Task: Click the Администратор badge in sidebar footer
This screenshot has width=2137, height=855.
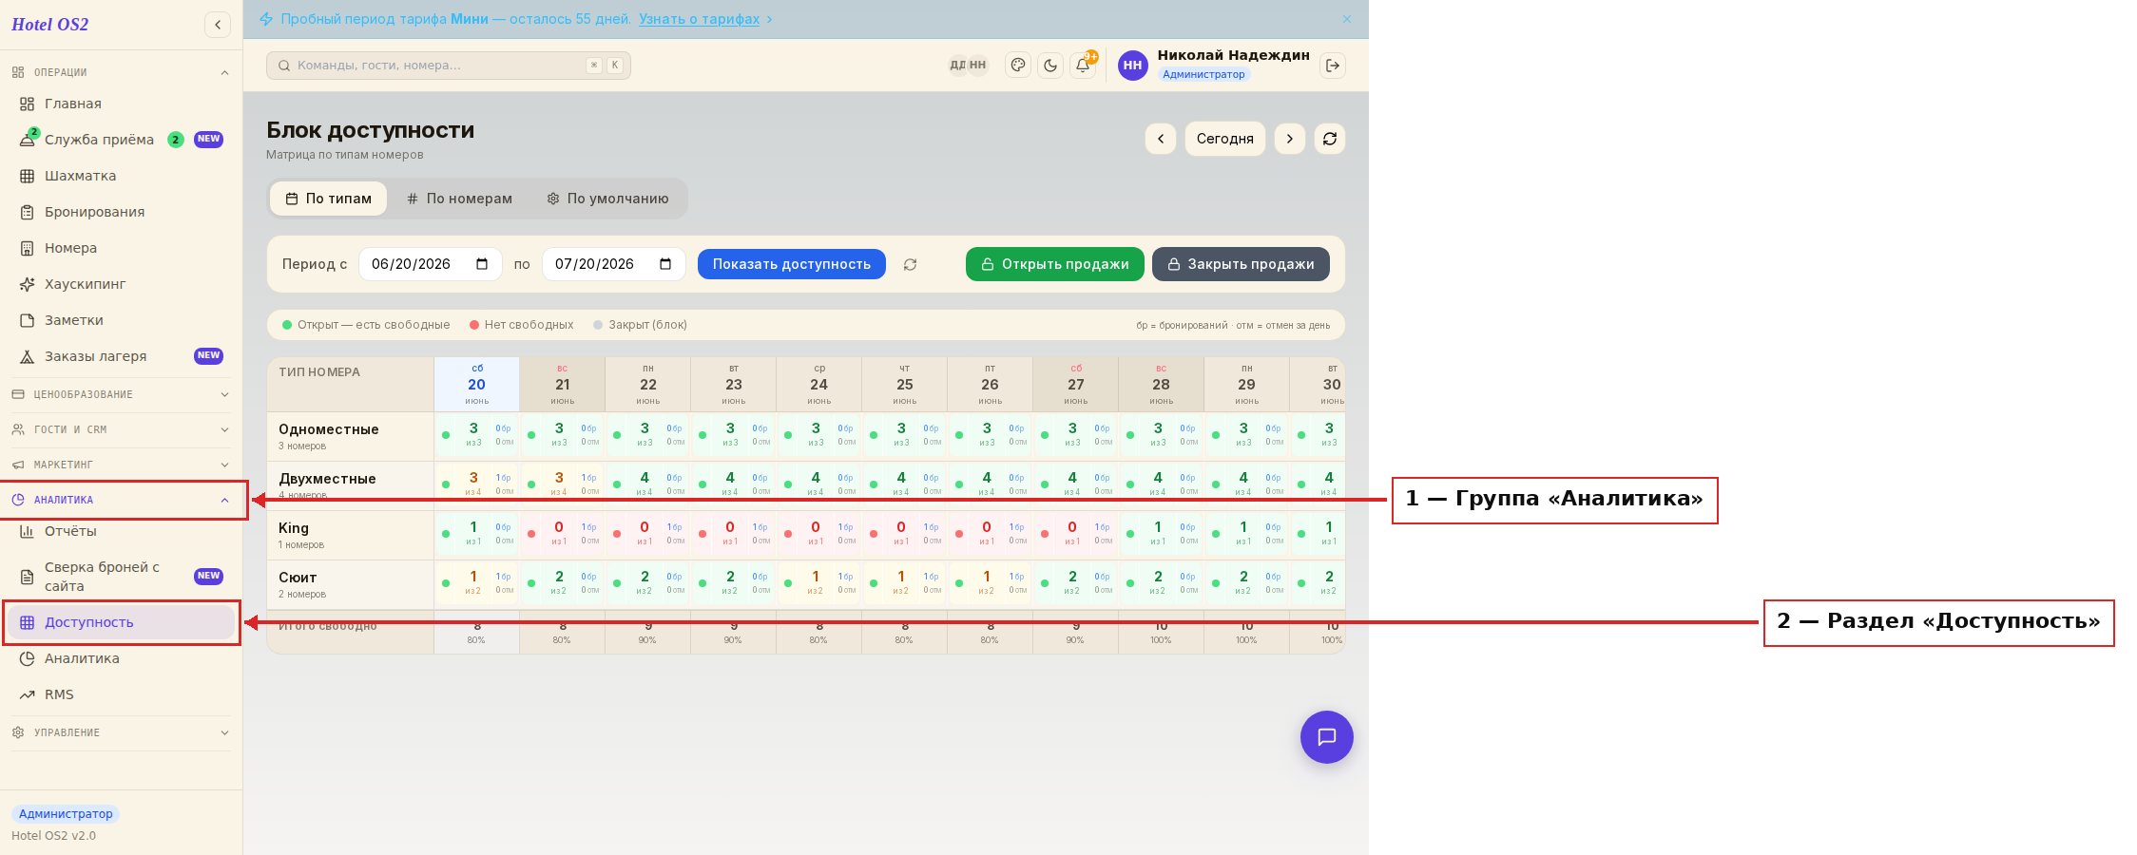Action: point(66,814)
